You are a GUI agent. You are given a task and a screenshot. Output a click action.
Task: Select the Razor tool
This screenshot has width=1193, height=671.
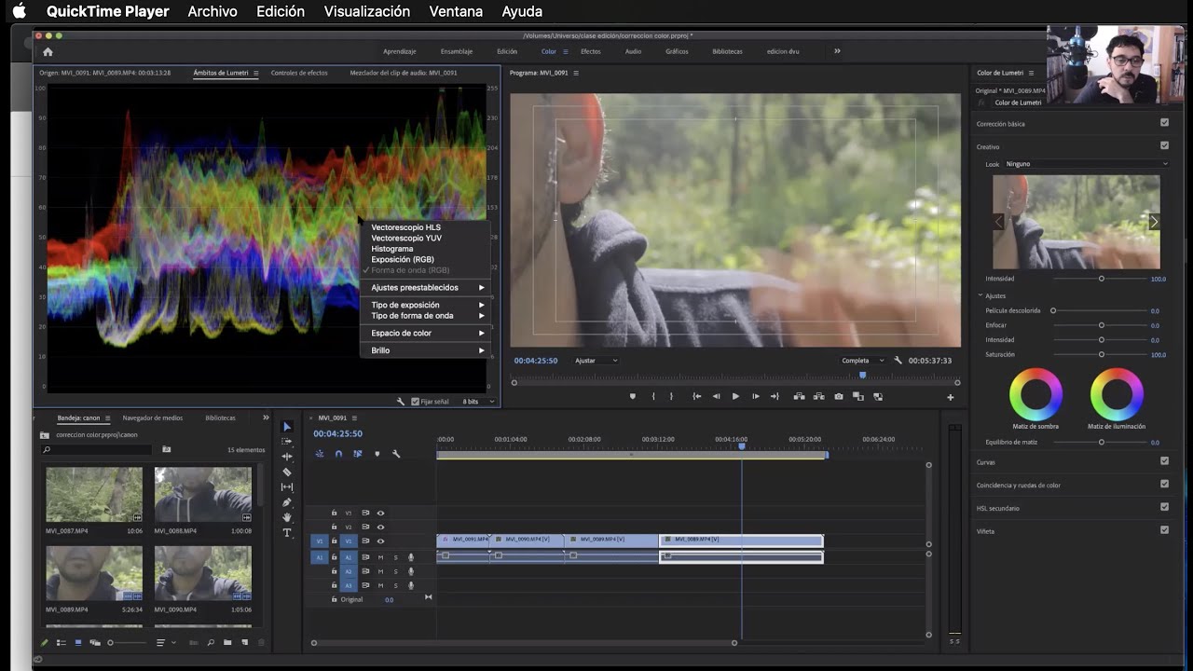coord(287,472)
